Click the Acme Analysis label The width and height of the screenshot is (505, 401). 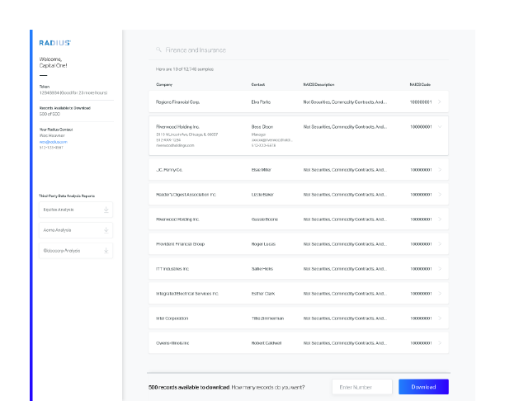[x=57, y=230]
